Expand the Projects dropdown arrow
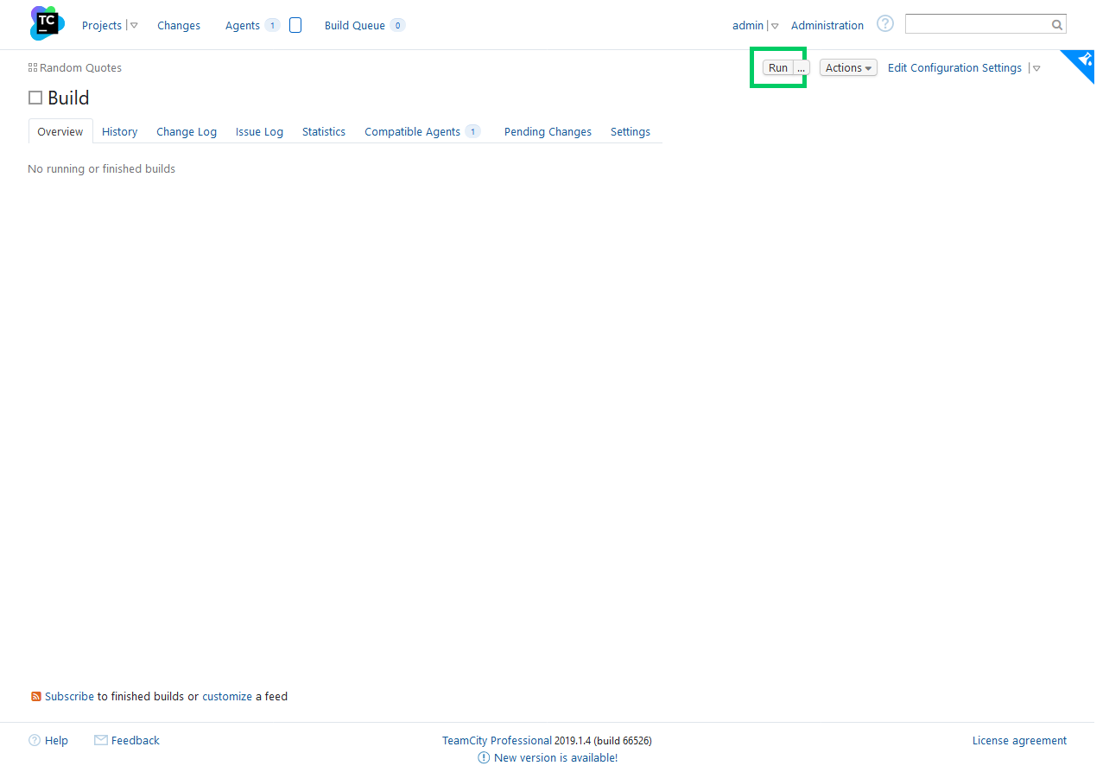 coord(134,26)
